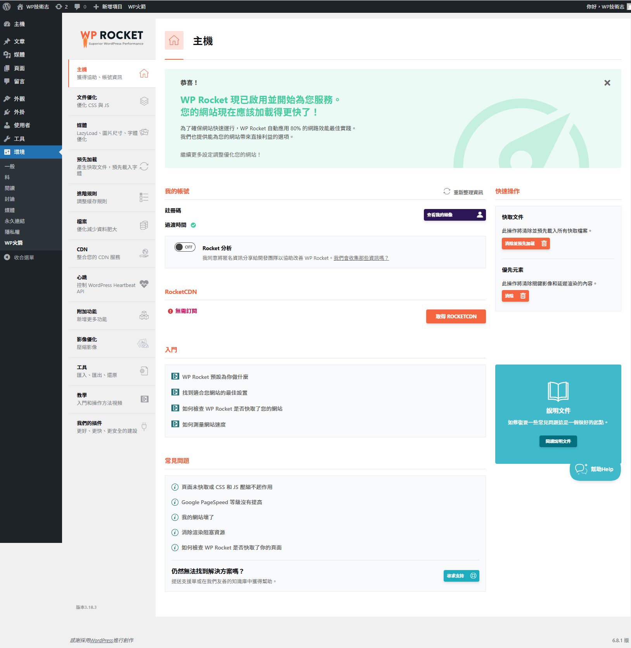Dismiss the 恭喜 congratulations notice
The image size is (631, 648).
coord(607,83)
